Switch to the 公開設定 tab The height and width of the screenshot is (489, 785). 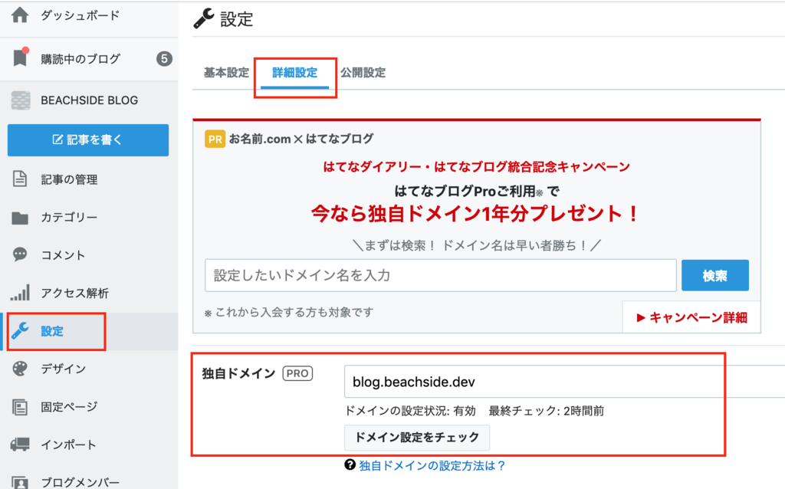point(363,73)
